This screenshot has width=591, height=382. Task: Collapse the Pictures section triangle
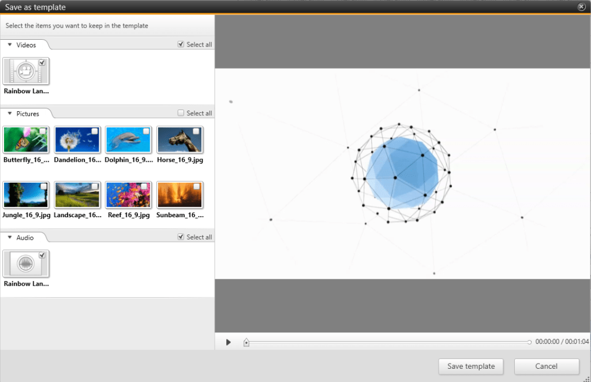[x=10, y=113]
